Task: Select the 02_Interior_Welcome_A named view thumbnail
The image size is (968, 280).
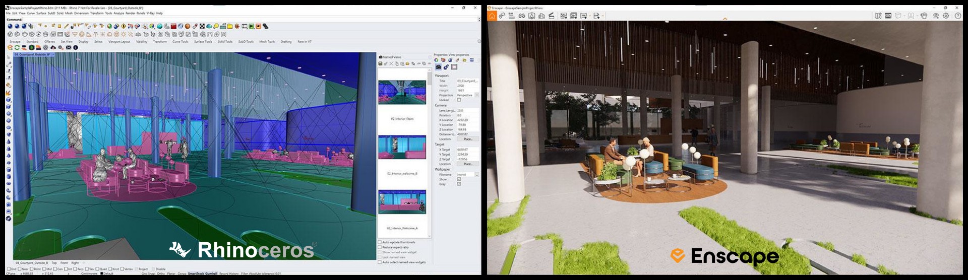Action: pyautogui.click(x=402, y=202)
